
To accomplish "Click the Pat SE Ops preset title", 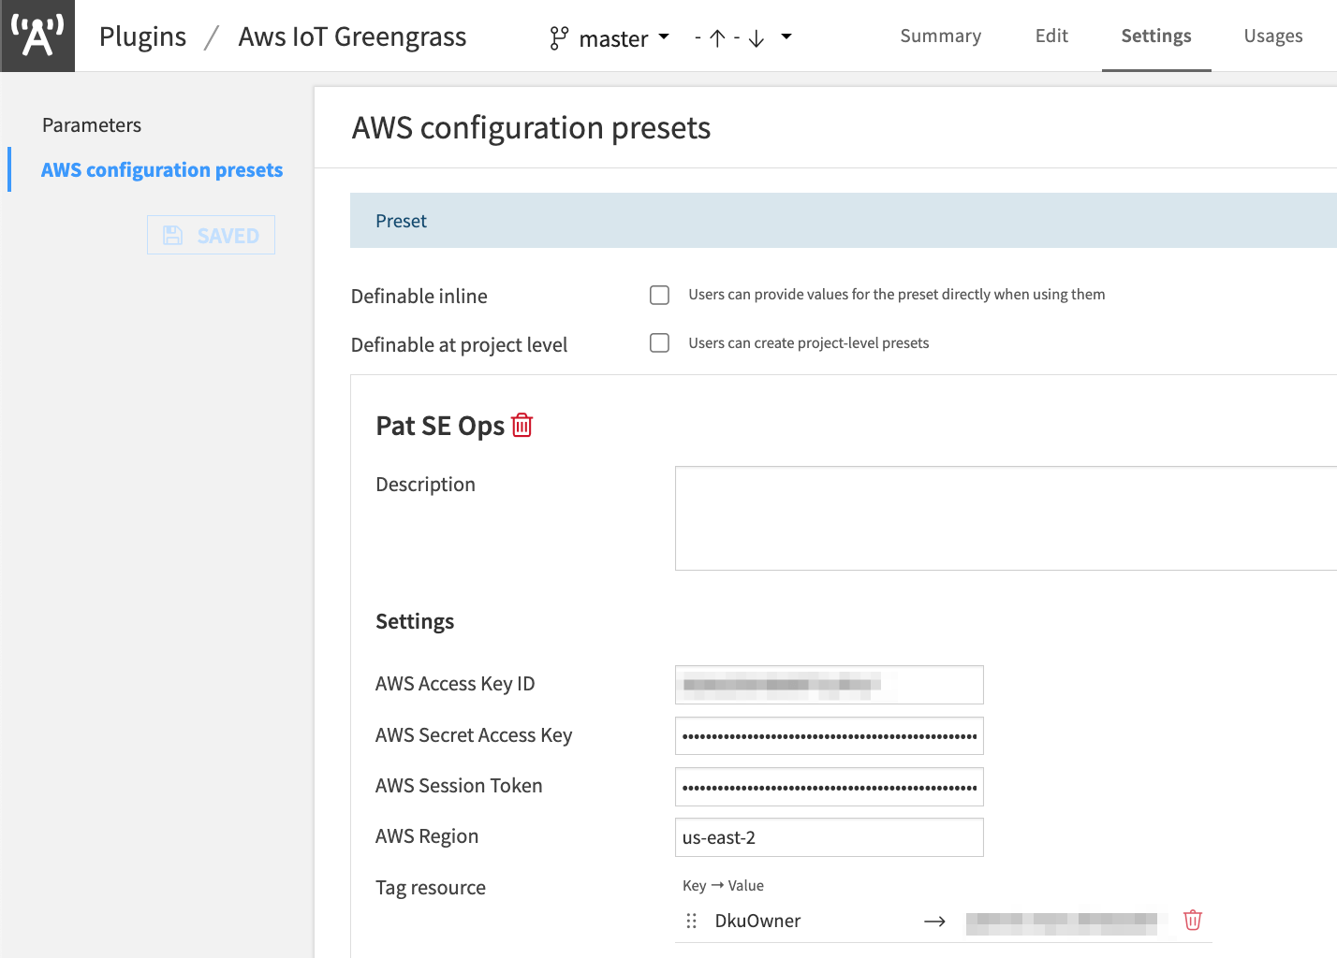I will coord(440,426).
